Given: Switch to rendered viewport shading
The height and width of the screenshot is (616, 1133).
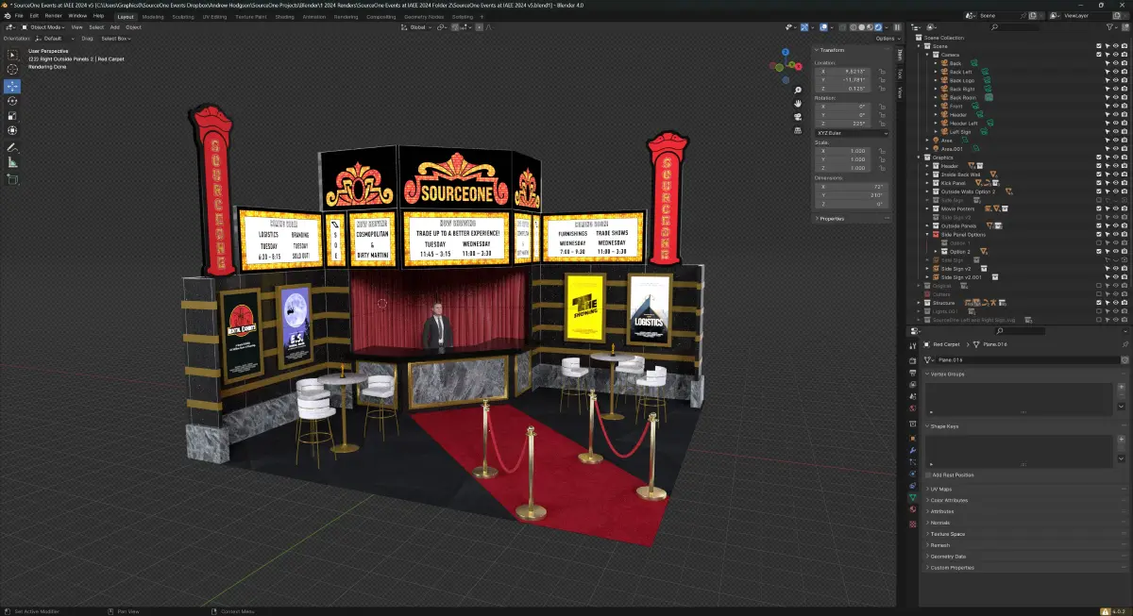Looking at the screenshot, I should pos(879,27).
